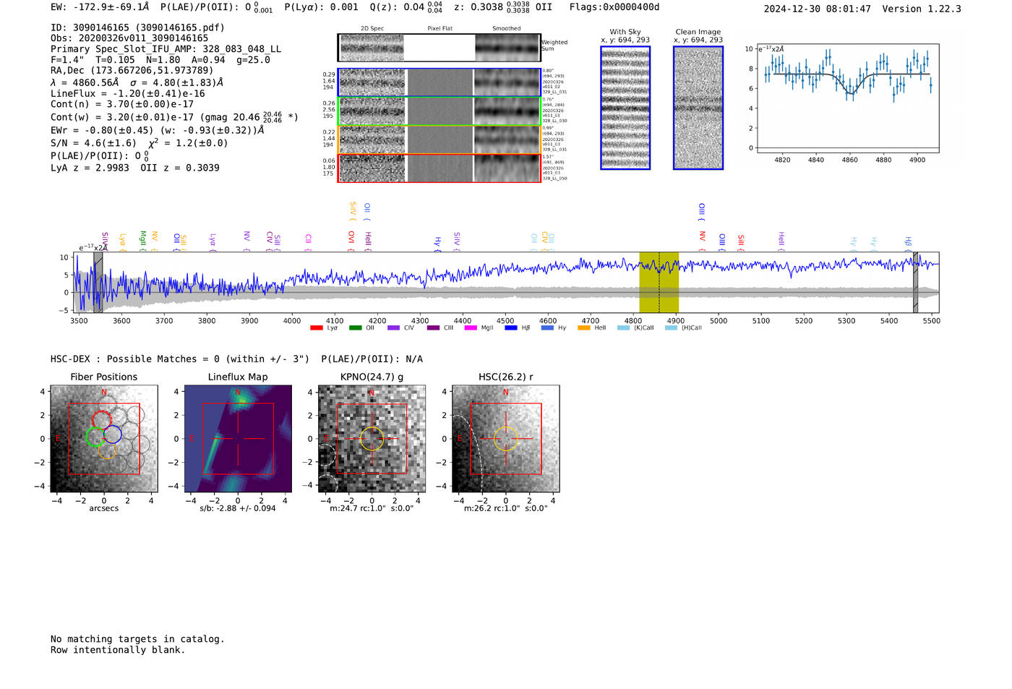Viewport: 1012px width, 689px height.
Task: Open the Lineflux Map thumbnail
Action: (238, 439)
